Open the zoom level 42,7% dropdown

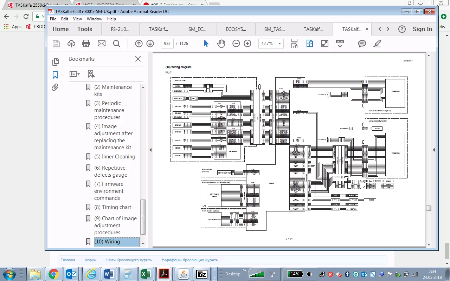point(271,44)
